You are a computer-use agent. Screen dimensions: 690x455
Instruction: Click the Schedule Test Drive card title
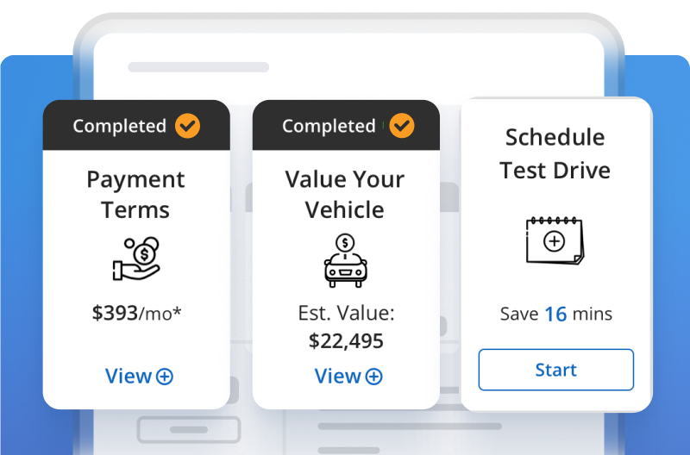tap(555, 154)
